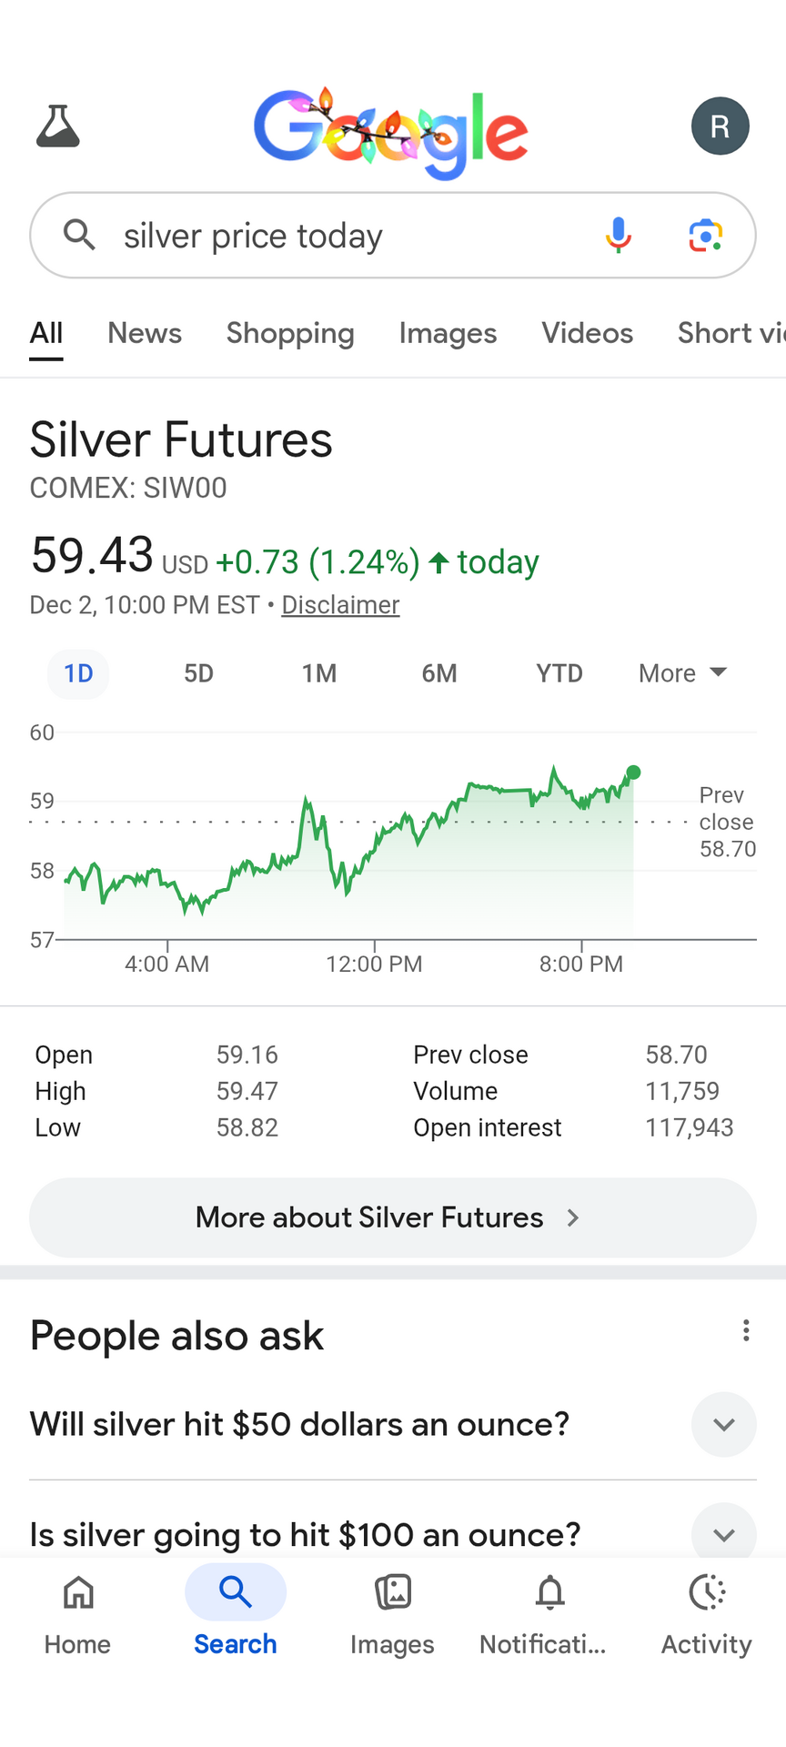This screenshot has width=786, height=1747.
Task: Switch to the News tab
Action: point(145,333)
